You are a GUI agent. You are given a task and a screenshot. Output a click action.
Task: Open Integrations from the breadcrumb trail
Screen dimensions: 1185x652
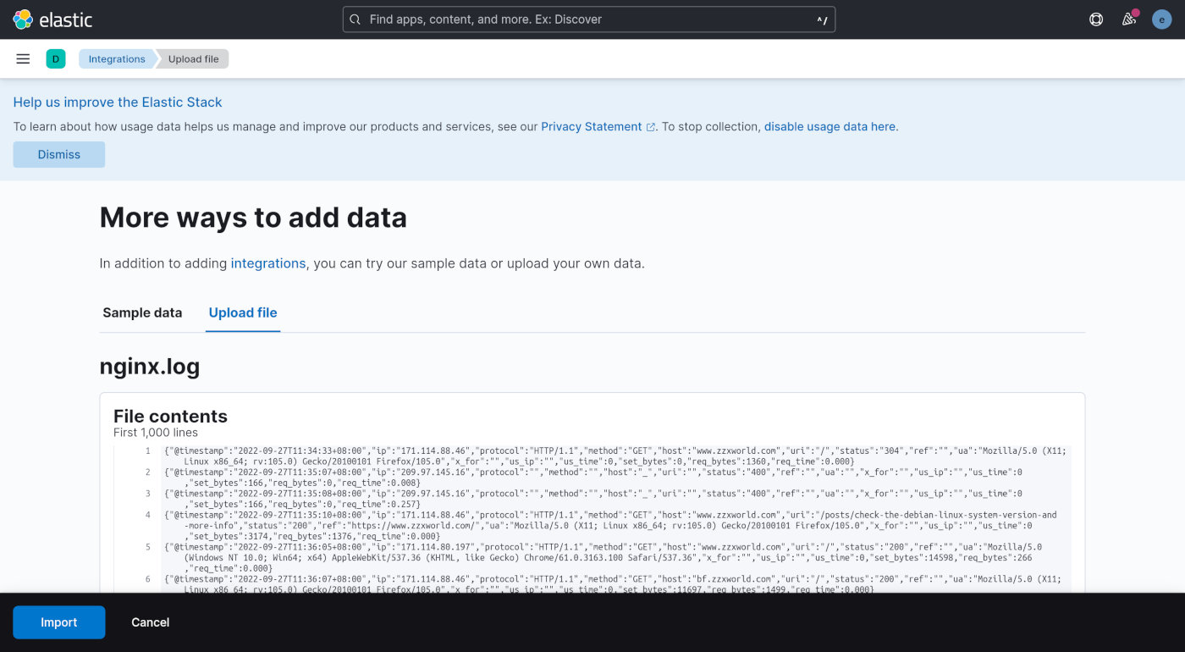(x=117, y=58)
